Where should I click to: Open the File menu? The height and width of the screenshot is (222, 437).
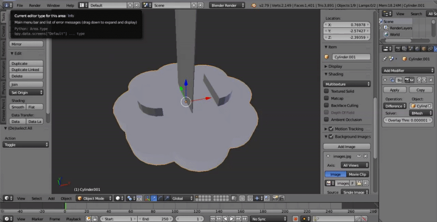coord(20,5)
